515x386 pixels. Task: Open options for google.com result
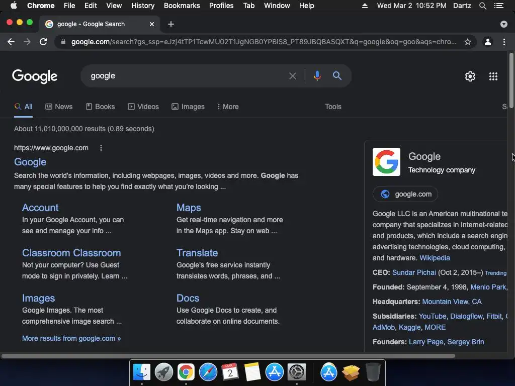(101, 148)
